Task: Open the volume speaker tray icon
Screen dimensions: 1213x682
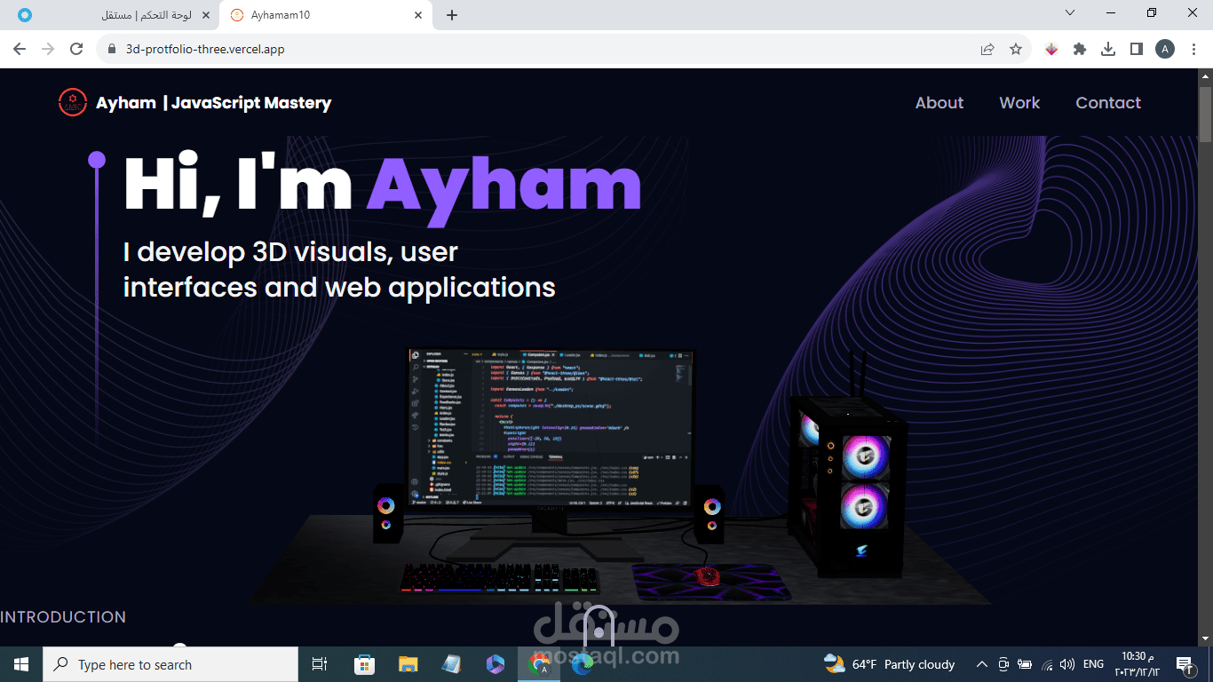Action: [x=1066, y=664]
